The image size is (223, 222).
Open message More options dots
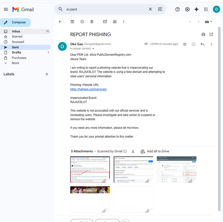click(211, 44)
